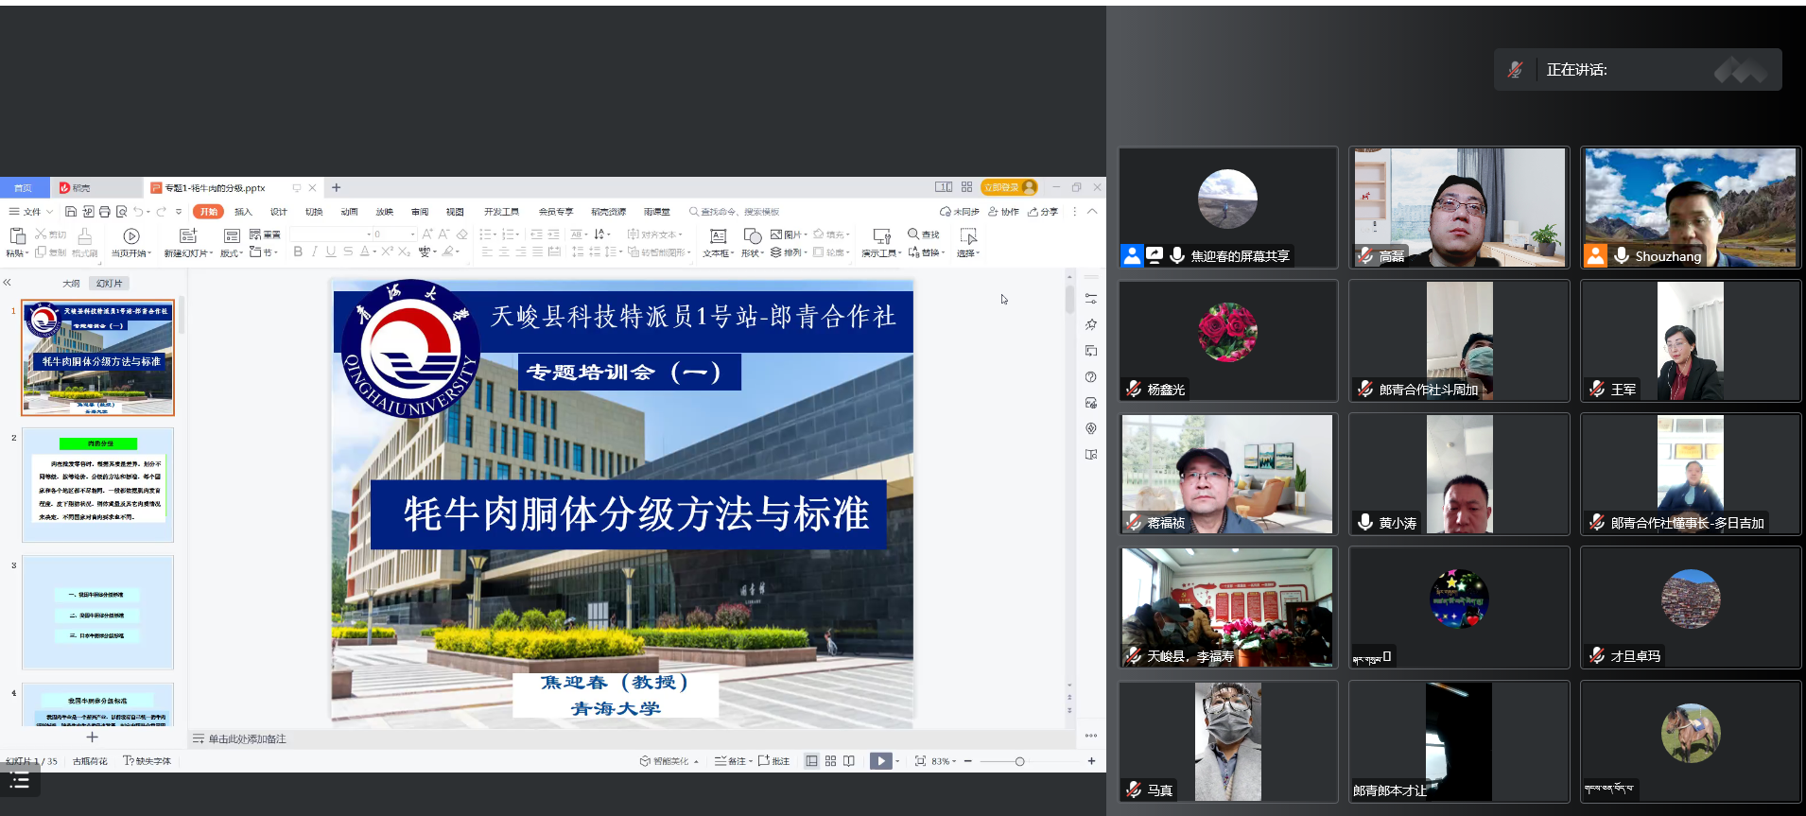The width and height of the screenshot is (1806, 816).
Task: Click the slide sorter view icon in status bar
Action: 830,761
